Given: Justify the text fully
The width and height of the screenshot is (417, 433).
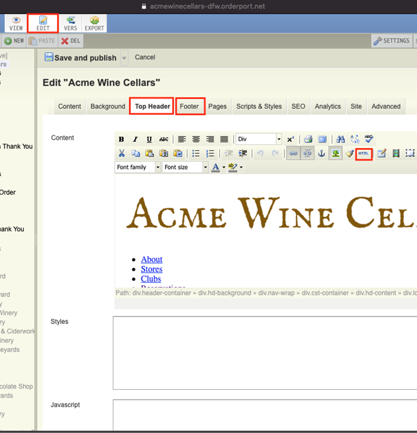Looking at the screenshot, I should (x=224, y=139).
